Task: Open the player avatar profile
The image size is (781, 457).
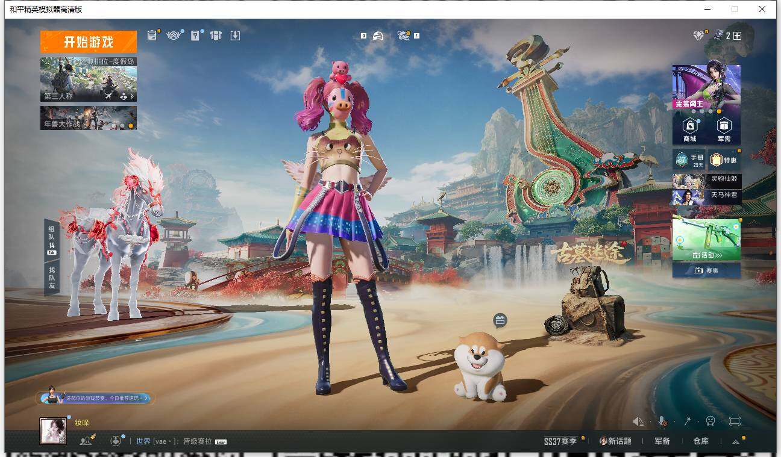Action: pyautogui.click(x=53, y=431)
